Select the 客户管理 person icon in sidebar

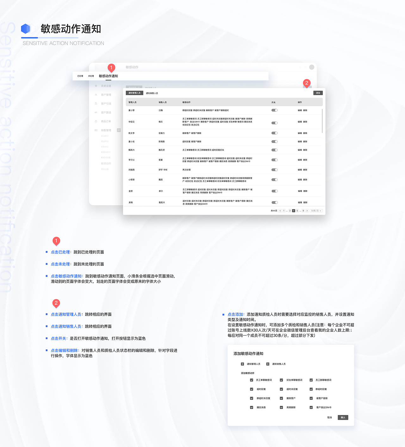[96, 94]
